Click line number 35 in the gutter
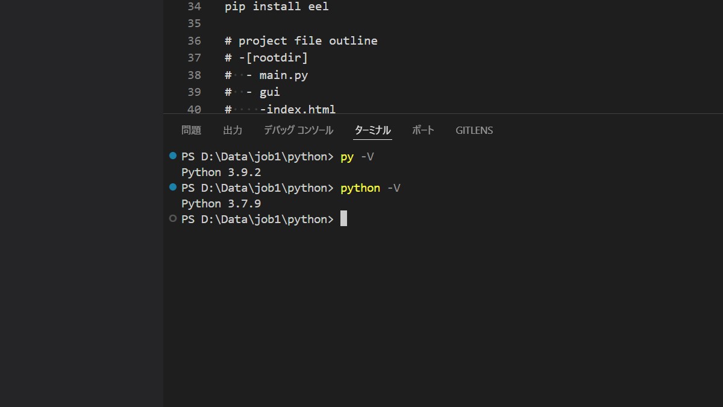Viewport: 723px width, 407px height. [x=194, y=24]
